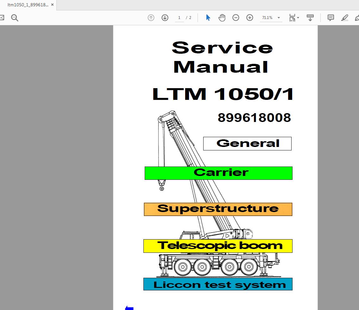This screenshot has width=359, height=310.
Task: Zoom in with the plus button
Action: click(x=249, y=18)
